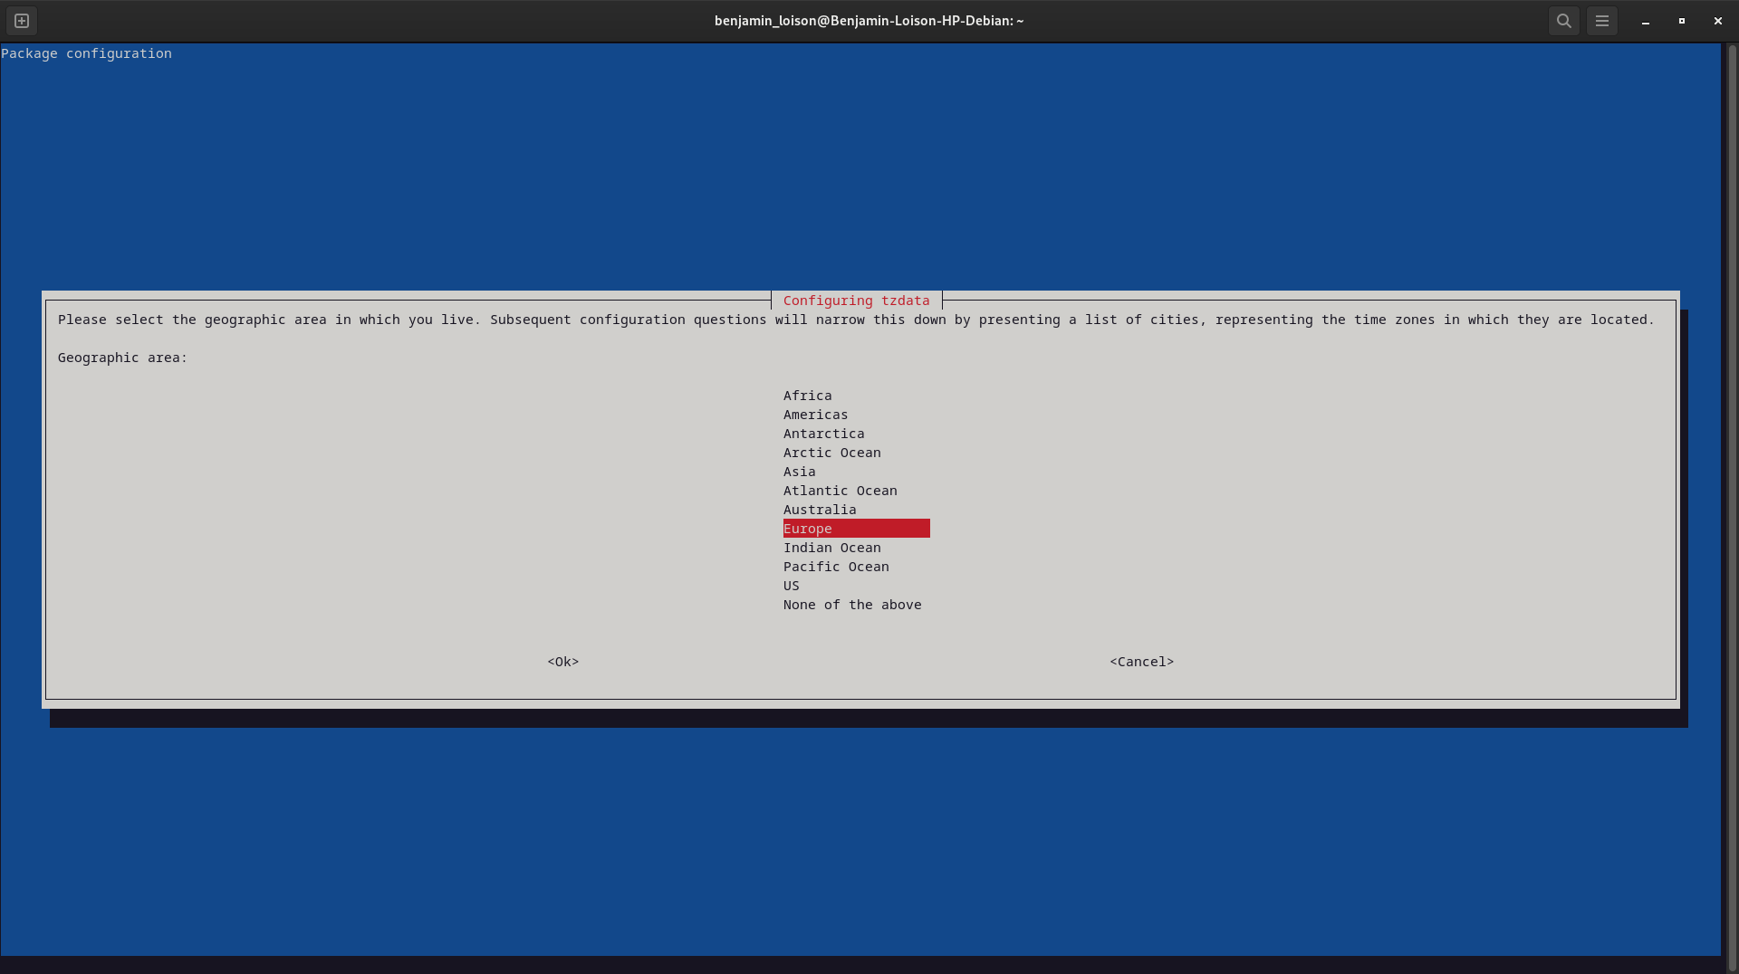Select the Antarctica option

[x=823, y=434]
